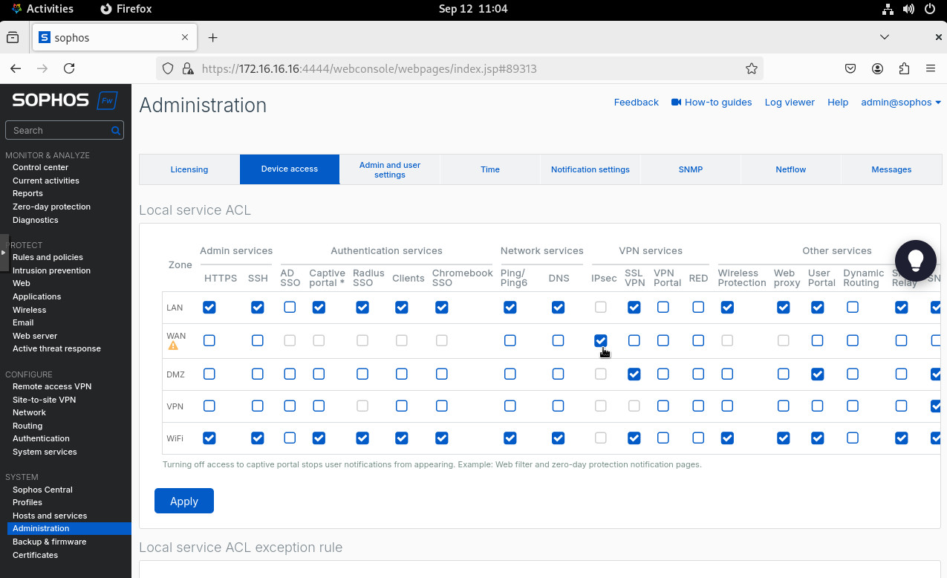Click the sidebar Search input field
Viewport: 947px width, 578px height.
[58, 131]
